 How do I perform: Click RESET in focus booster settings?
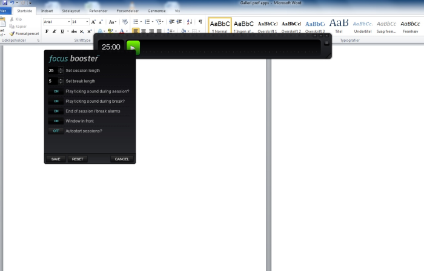click(x=78, y=159)
